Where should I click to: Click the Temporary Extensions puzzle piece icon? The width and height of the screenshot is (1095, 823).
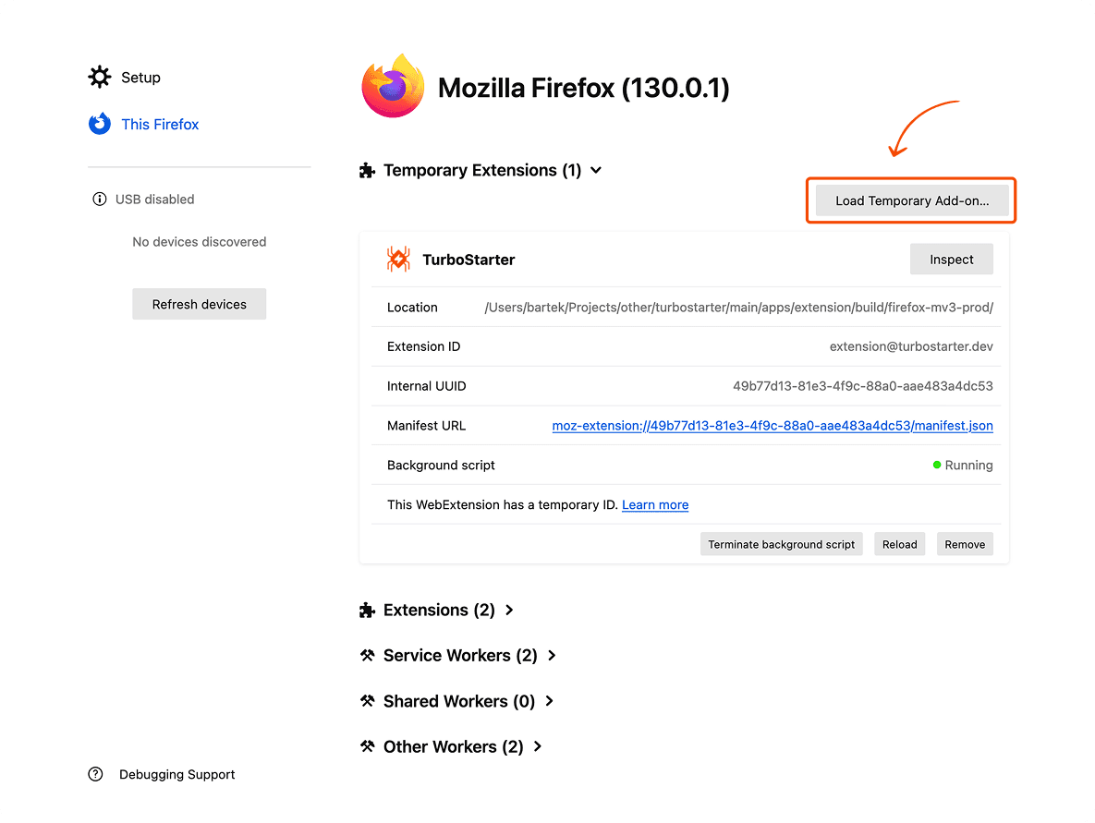click(367, 170)
